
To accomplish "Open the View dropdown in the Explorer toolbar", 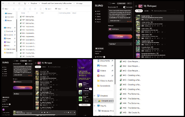I will click(59, 9).
